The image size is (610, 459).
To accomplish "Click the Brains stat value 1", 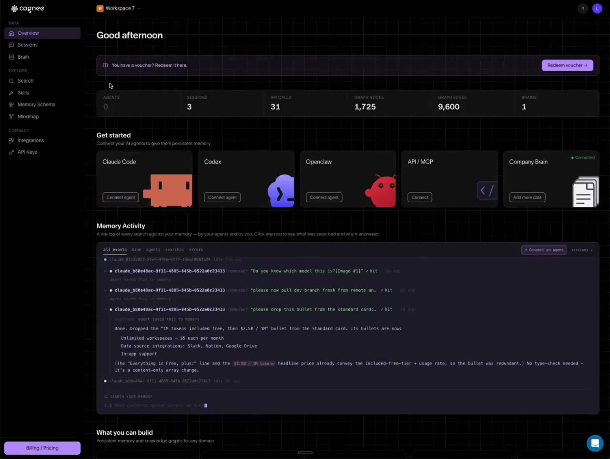I will click(x=524, y=107).
